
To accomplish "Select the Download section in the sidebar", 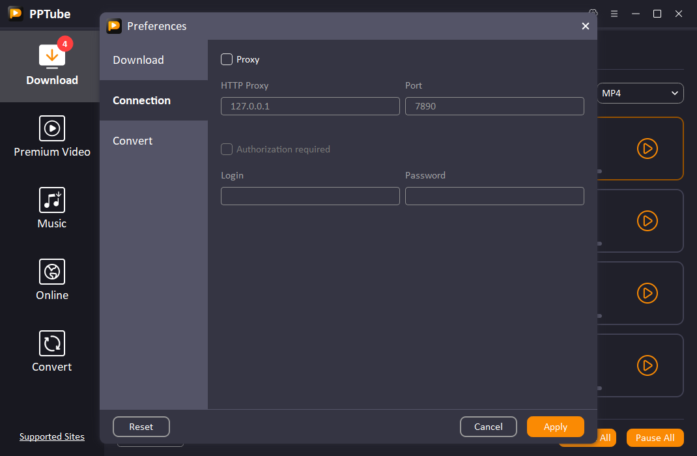I will tap(52, 65).
